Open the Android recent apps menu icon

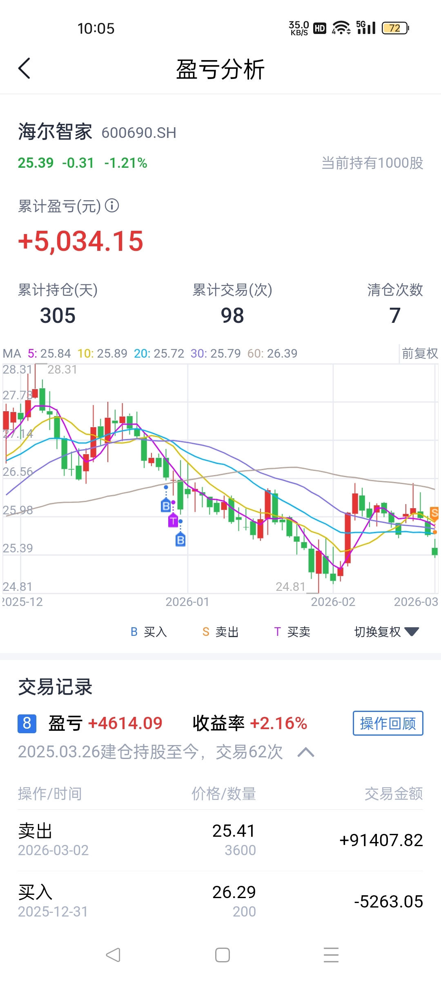[x=331, y=955]
